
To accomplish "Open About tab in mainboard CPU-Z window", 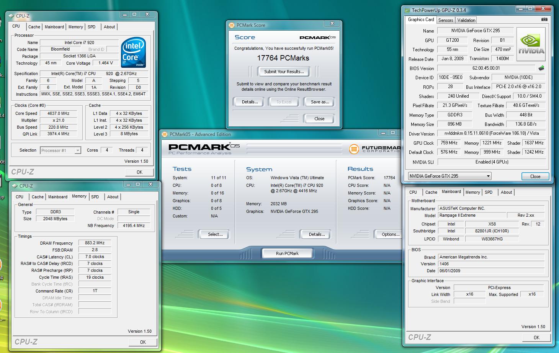I will tap(506, 192).
